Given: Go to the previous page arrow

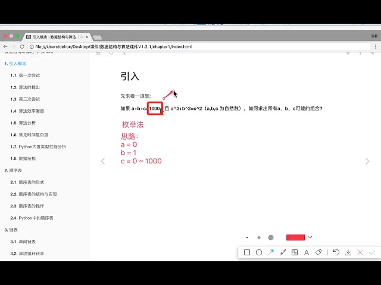Looking at the screenshot, I should [103, 161].
